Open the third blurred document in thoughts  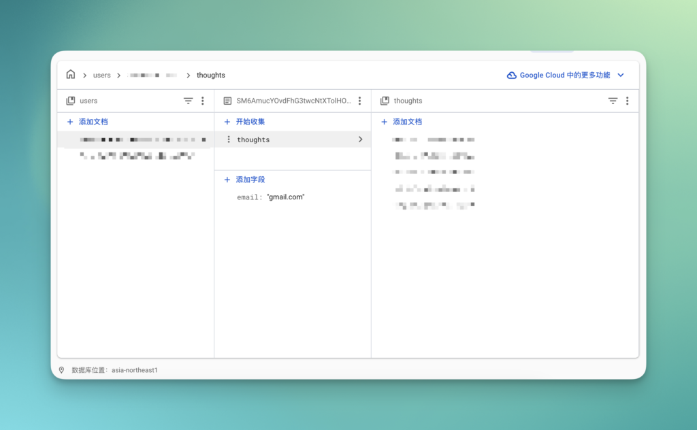tap(435, 172)
